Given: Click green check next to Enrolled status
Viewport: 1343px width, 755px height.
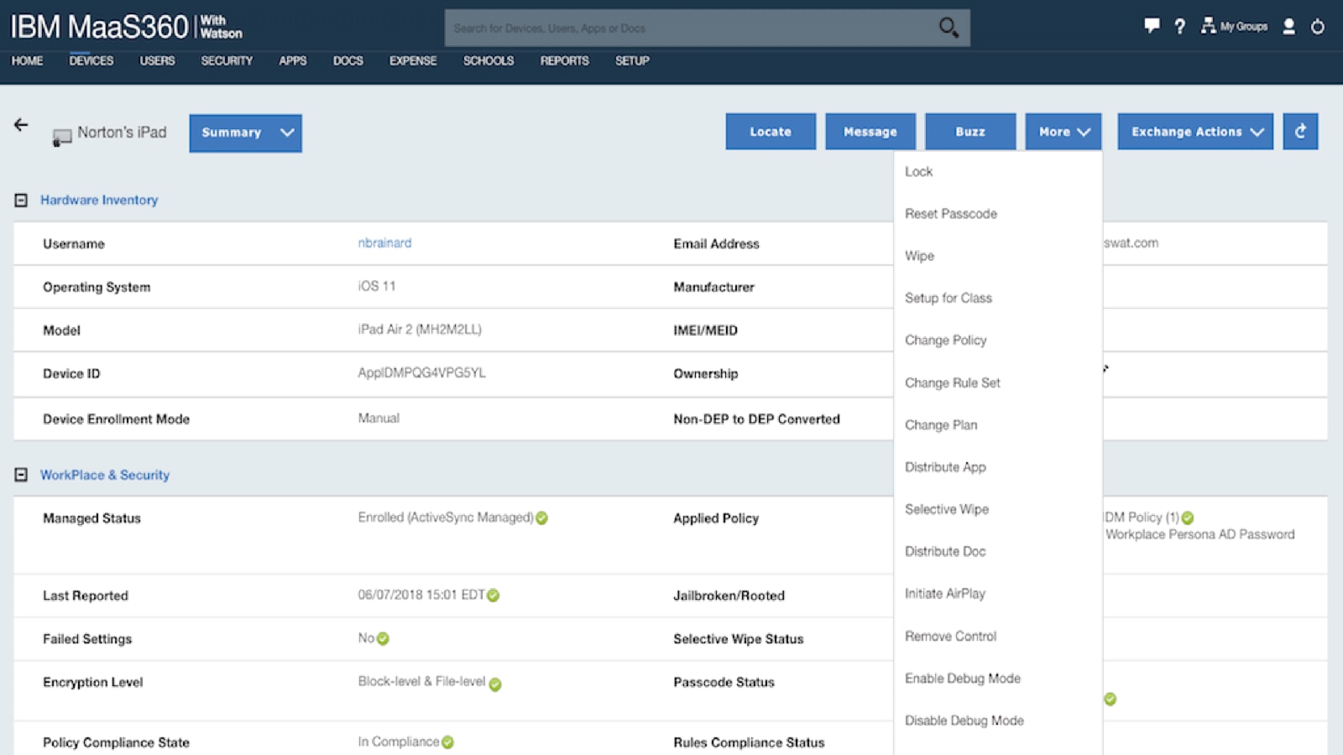Looking at the screenshot, I should coord(542,518).
